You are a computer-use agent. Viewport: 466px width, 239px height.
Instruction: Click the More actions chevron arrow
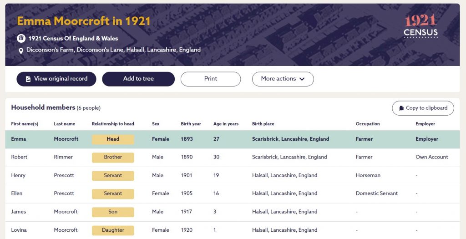[302, 79]
